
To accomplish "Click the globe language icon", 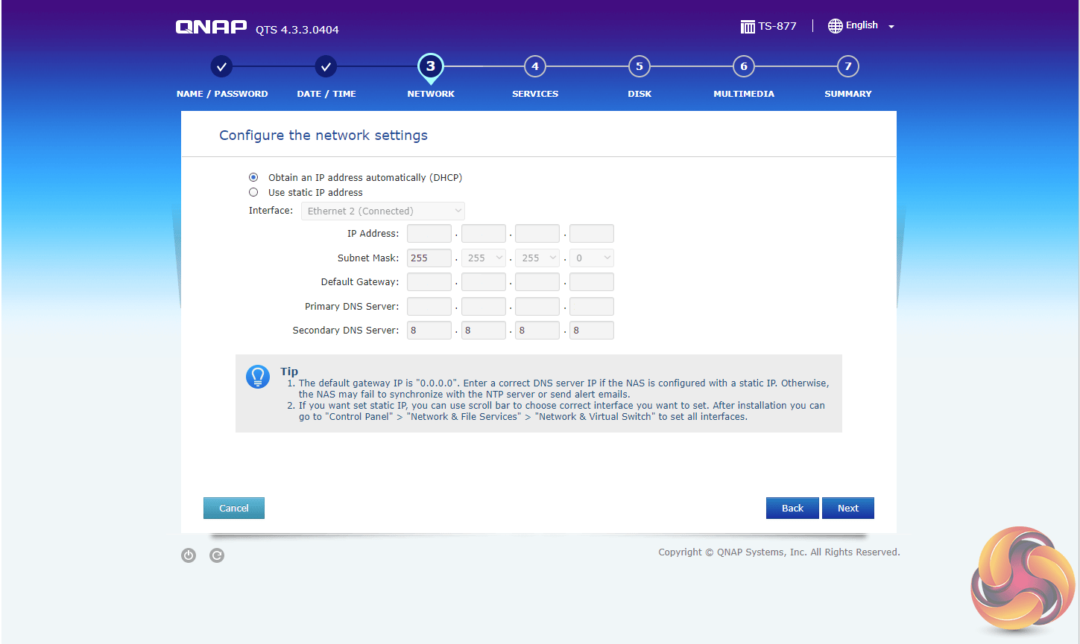I will (836, 26).
